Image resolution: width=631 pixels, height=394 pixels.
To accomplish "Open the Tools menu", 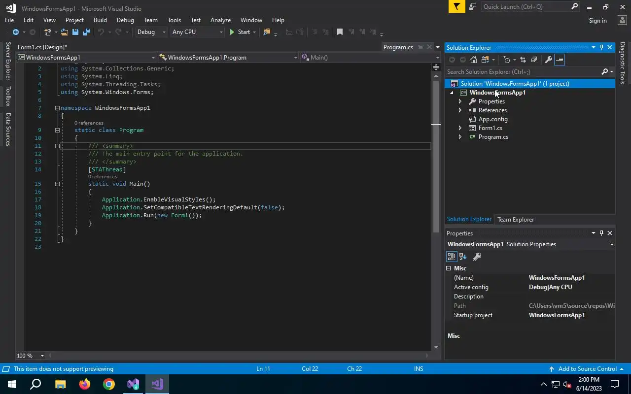I will click(x=174, y=20).
